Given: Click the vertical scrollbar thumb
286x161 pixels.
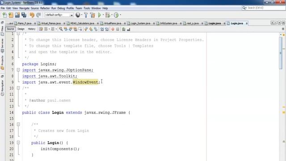Looking at the screenshot, I should point(281,53).
